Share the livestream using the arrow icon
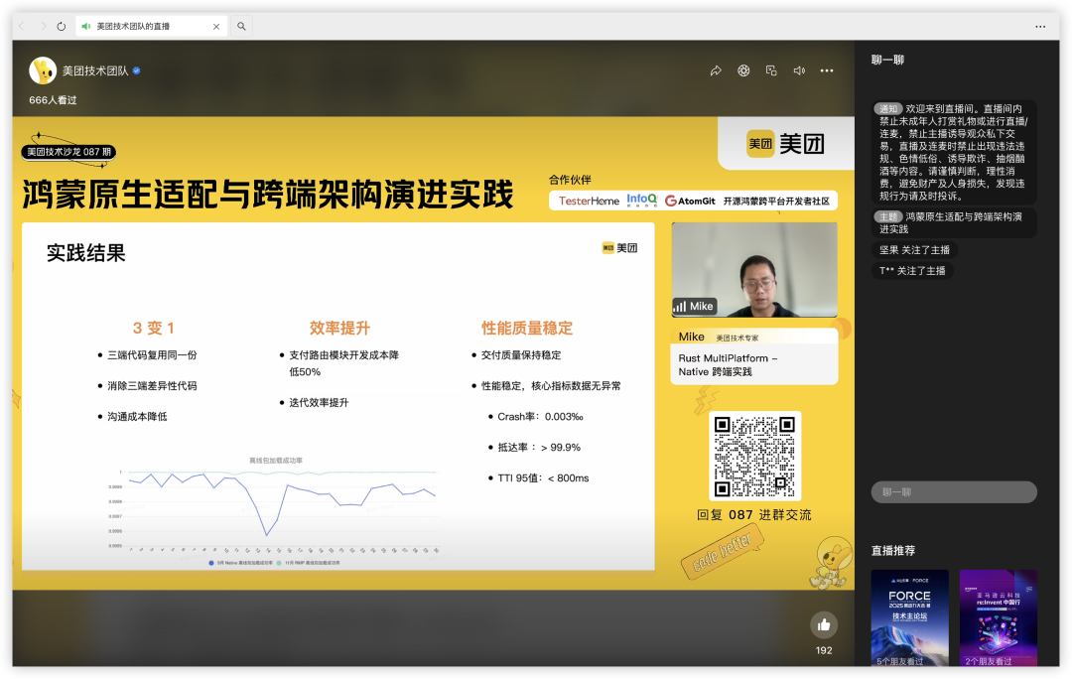Image resolution: width=1072 pixels, height=679 pixels. pyautogui.click(x=714, y=71)
